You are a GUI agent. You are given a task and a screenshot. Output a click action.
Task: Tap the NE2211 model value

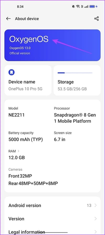(x=17, y=115)
